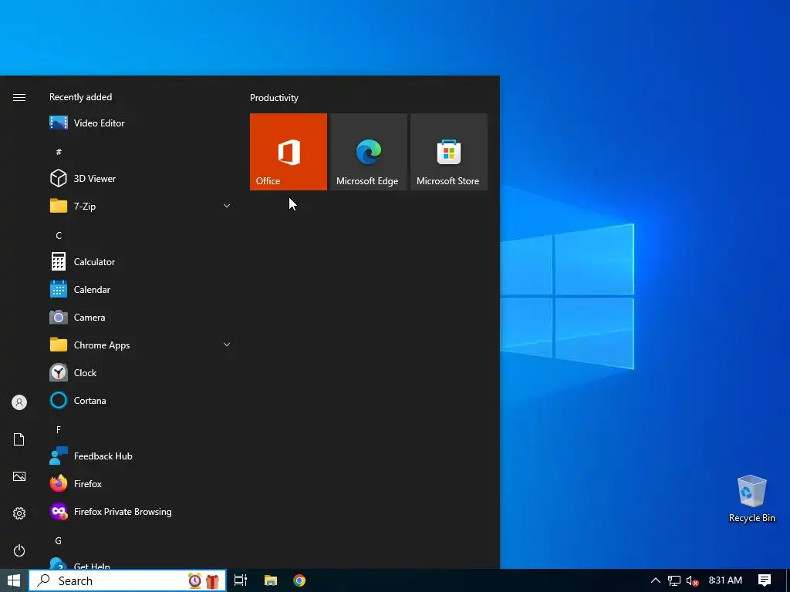Viewport: 790px width, 592px height.
Task: Click the '#' letter group header
Action: pos(59,152)
